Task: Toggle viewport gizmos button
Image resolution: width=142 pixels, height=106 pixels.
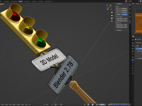Action: (88, 105)
